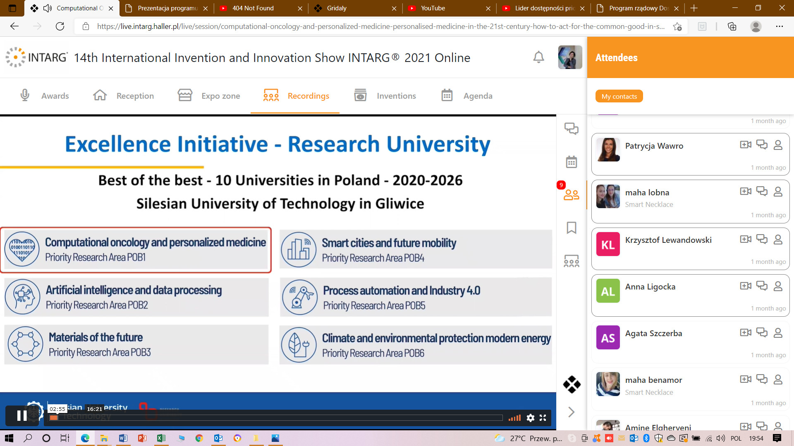Click the Gridaly logo icon in sidebar

click(572, 384)
